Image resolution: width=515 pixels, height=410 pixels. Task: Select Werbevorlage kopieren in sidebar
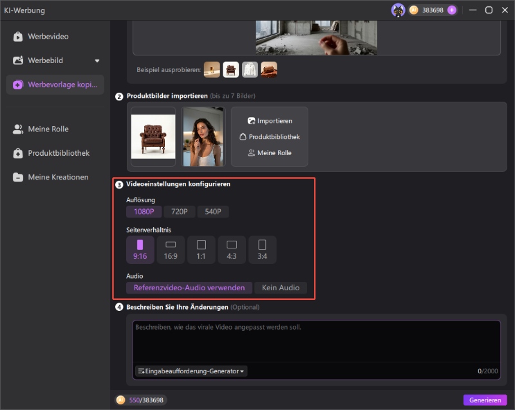55,84
